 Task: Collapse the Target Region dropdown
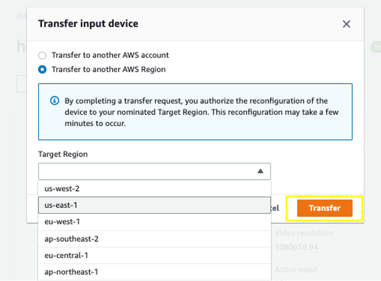(x=261, y=171)
